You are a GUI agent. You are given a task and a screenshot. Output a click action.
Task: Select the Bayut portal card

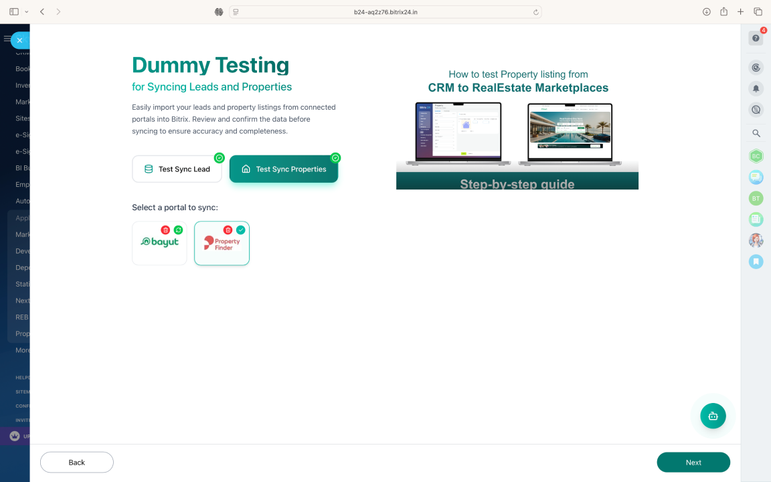[159, 246]
